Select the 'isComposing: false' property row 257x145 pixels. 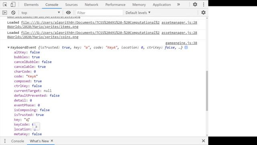(32, 110)
